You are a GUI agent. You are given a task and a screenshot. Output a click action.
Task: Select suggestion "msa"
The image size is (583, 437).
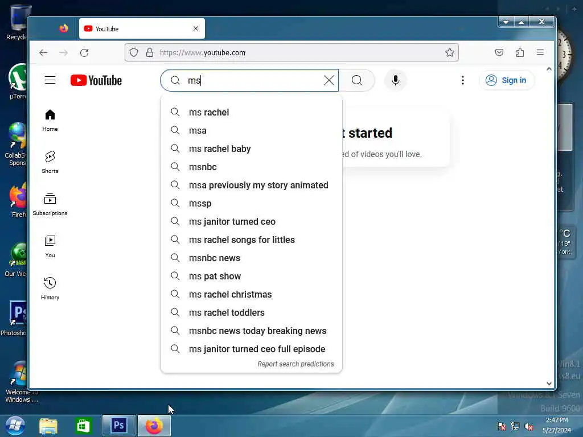click(x=251, y=130)
